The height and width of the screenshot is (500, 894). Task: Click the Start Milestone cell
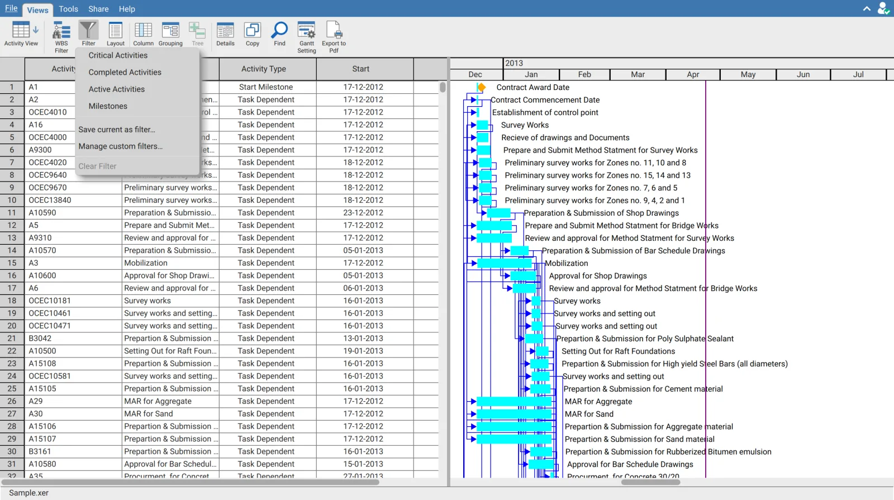point(268,87)
